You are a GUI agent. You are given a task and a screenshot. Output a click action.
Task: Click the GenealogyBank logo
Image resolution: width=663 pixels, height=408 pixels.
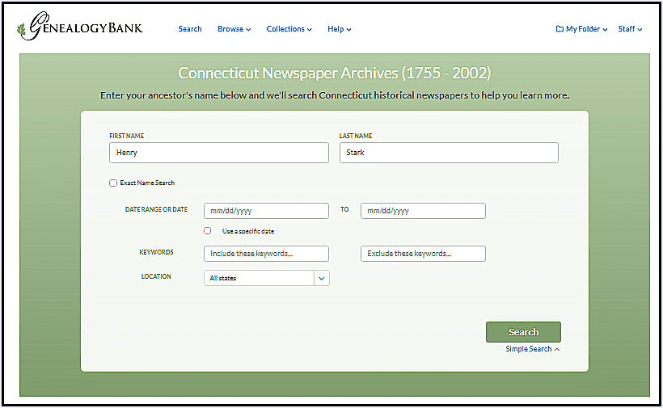(79, 26)
